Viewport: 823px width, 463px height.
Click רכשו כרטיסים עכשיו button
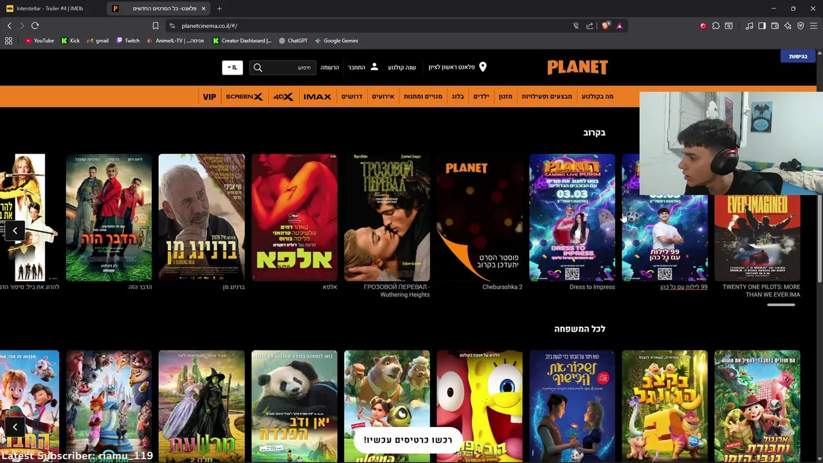(408, 440)
